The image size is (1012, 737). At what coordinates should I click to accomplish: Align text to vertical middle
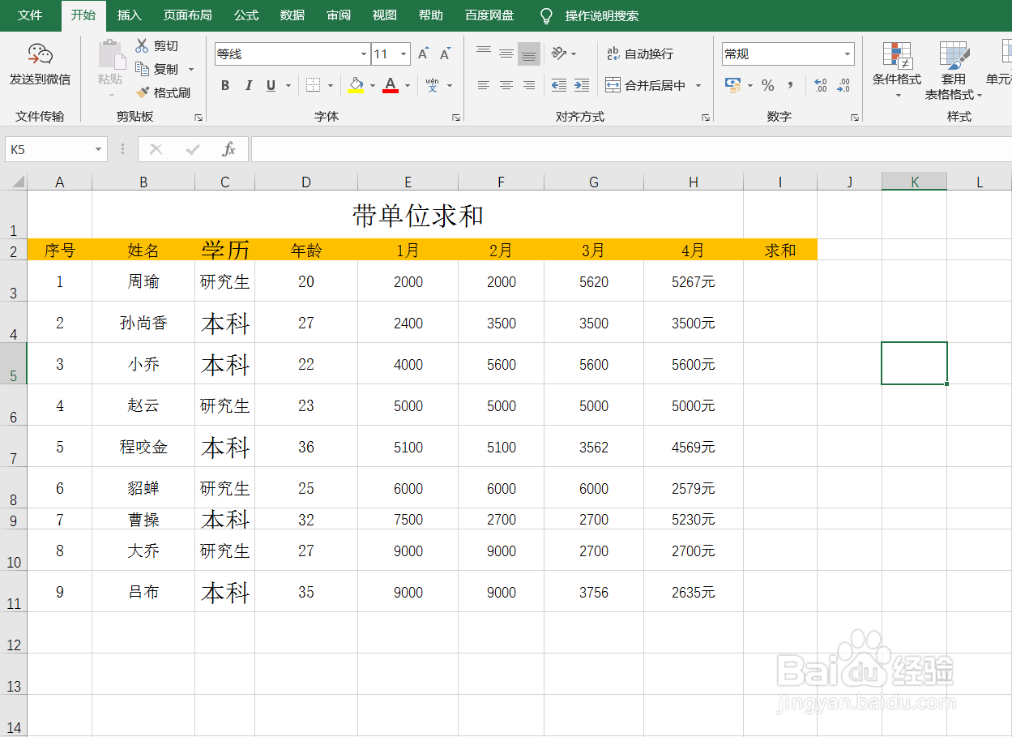[x=506, y=54]
